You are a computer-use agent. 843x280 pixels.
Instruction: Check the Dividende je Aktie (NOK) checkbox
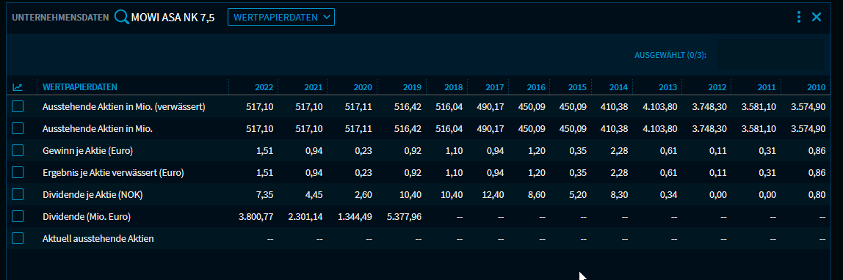[18, 195]
